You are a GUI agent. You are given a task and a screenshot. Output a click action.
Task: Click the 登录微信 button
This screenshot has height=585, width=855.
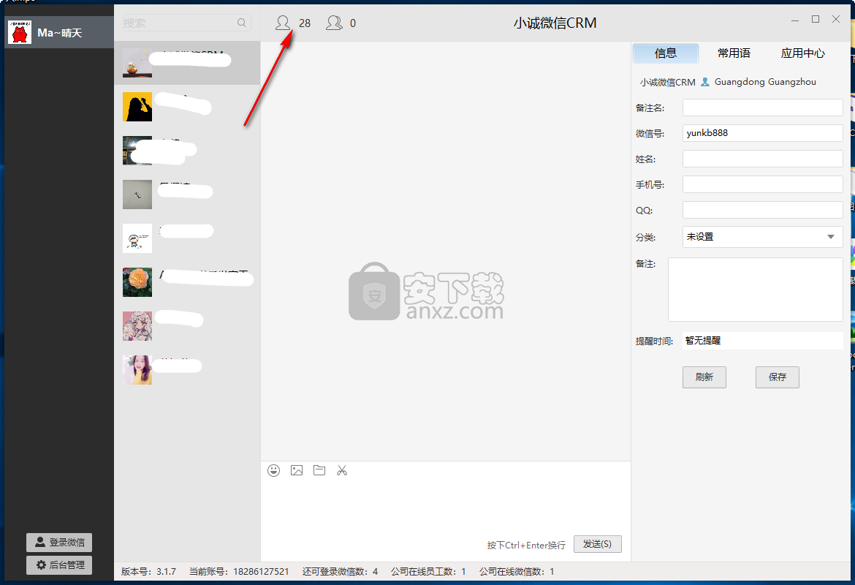pyautogui.click(x=59, y=543)
